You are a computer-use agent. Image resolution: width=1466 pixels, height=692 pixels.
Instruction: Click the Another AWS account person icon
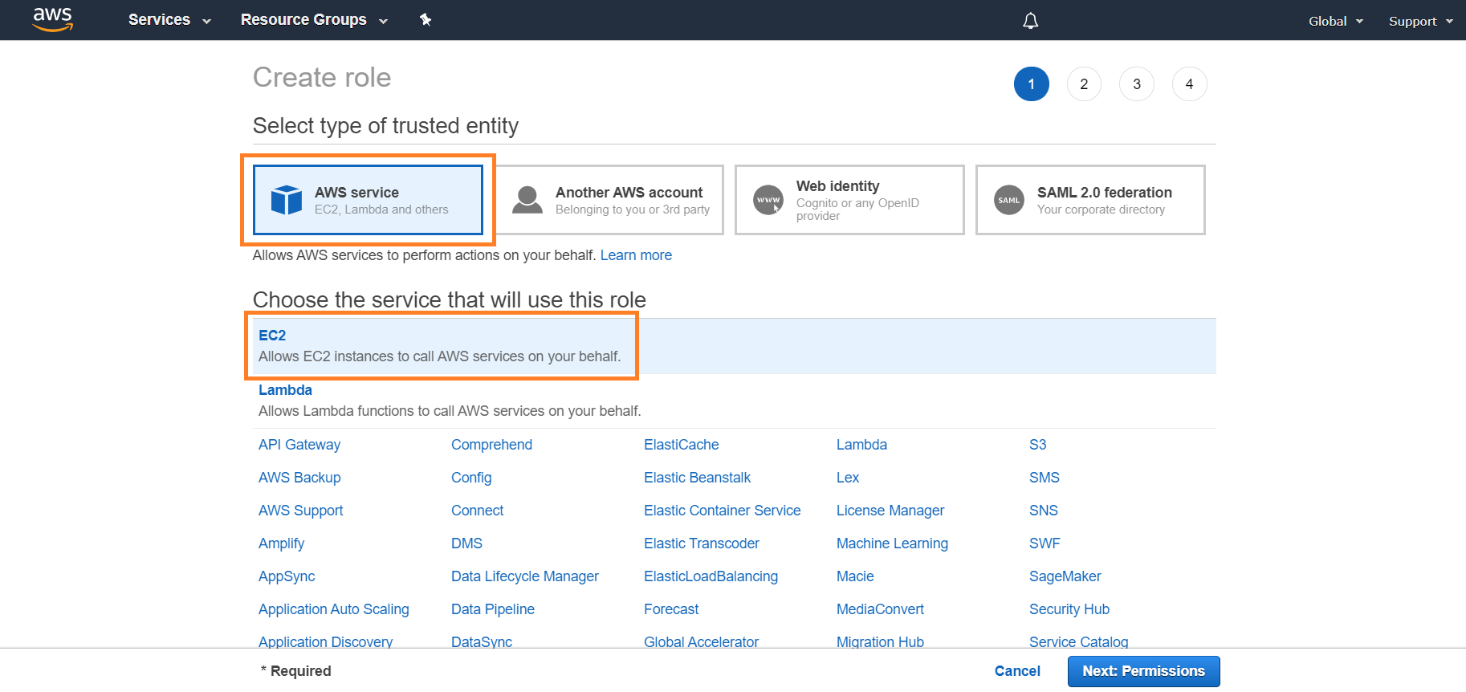pyautogui.click(x=527, y=200)
